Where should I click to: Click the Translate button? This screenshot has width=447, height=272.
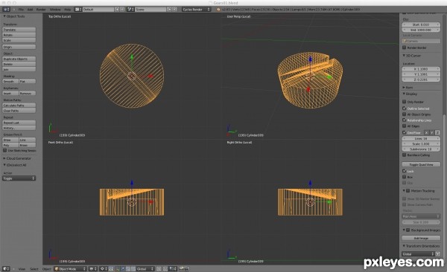pos(19,30)
